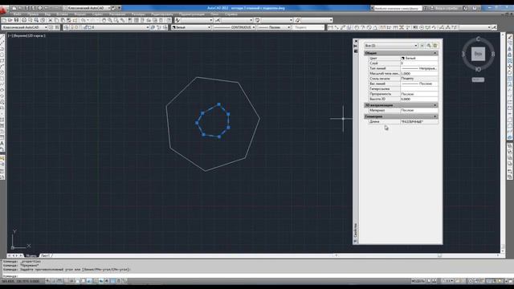Viewport: 514px width, 289px height.
Task: Open the Правка menu
Action: click(33, 14)
